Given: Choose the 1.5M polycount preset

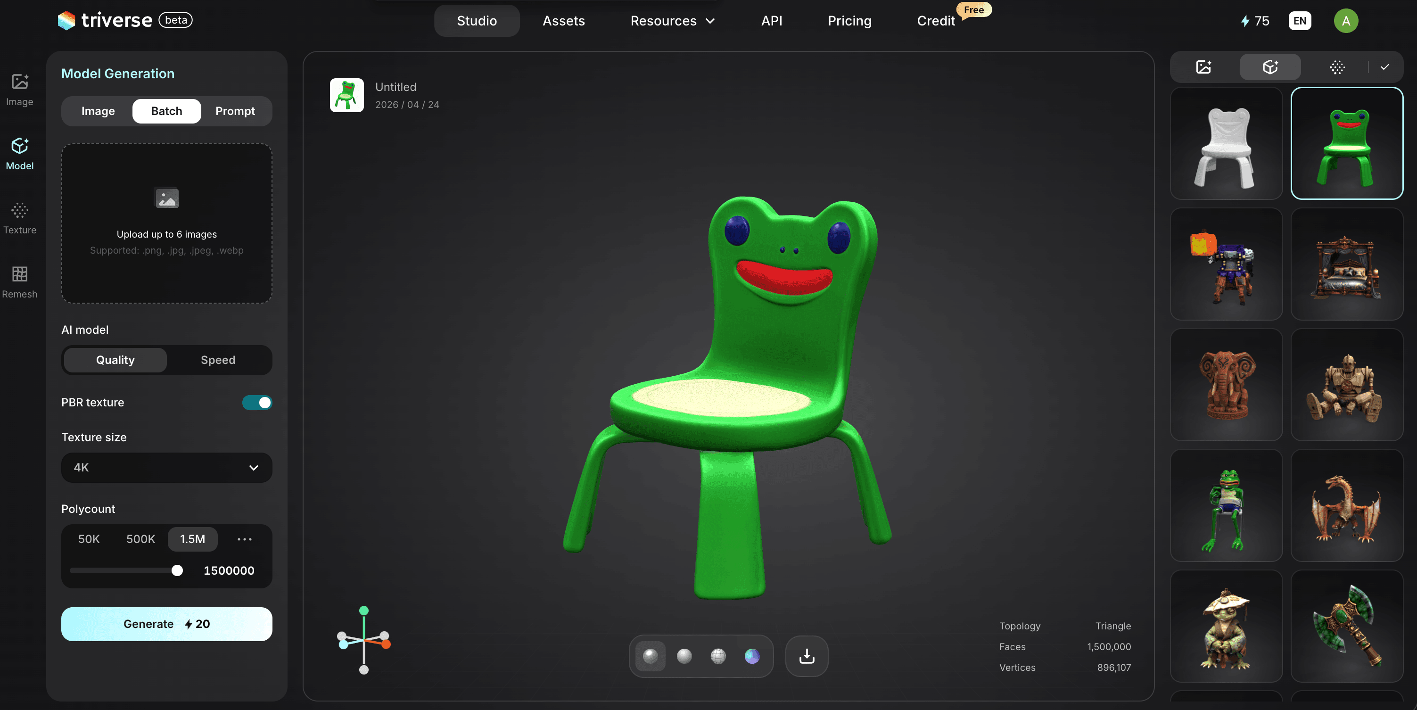Looking at the screenshot, I should click(192, 539).
